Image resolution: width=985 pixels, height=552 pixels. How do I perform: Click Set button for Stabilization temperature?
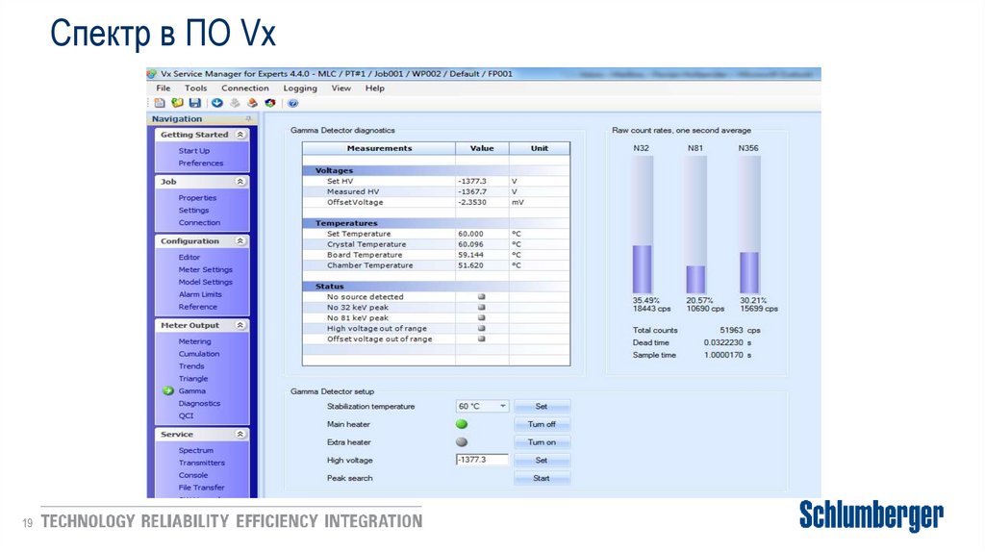[543, 407]
